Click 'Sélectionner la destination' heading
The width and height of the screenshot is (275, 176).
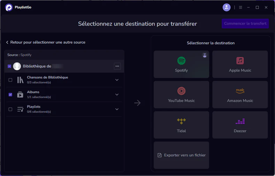[211, 43]
